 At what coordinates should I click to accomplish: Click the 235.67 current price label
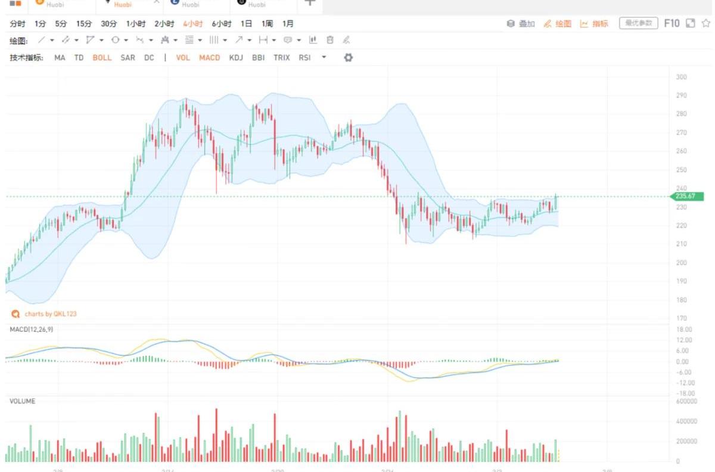tap(686, 197)
